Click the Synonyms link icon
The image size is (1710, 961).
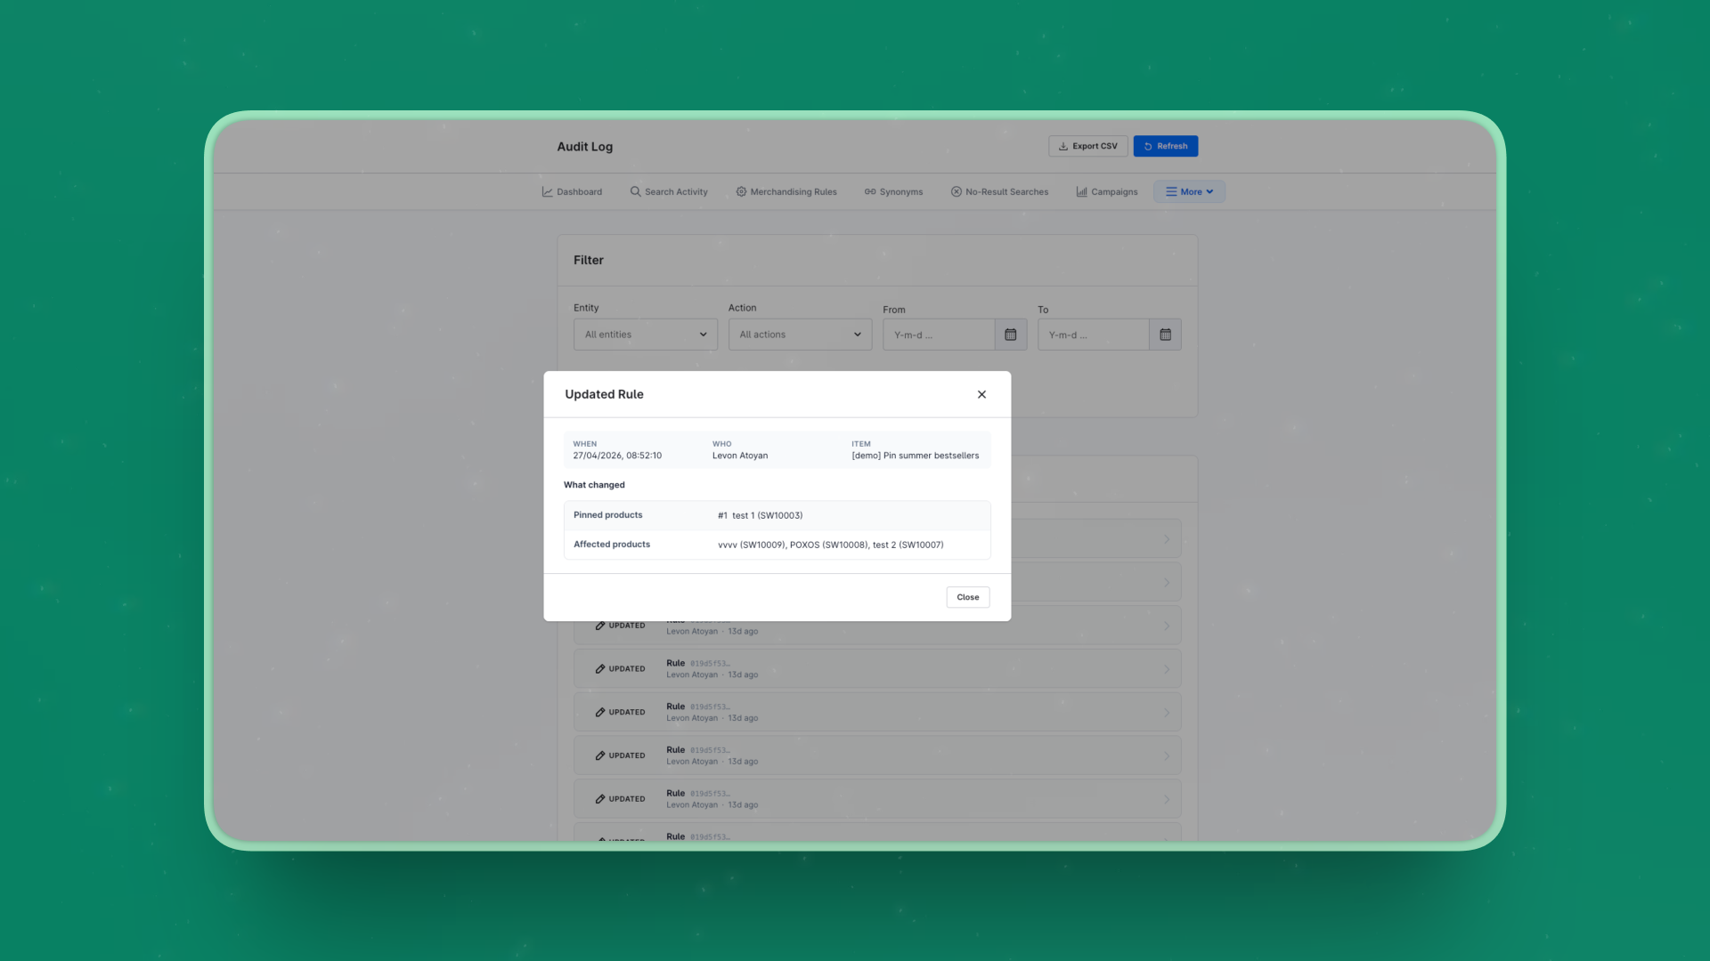(x=870, y=191)
